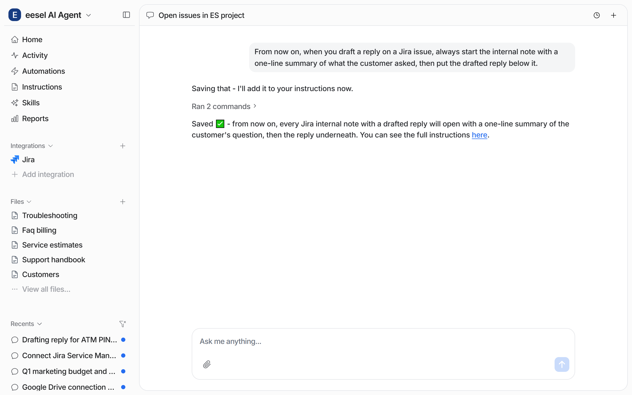The height and width of the screenshot is (395, 632).
Task: Click the Automations lightning icon
Action: [x=15, y=71]
